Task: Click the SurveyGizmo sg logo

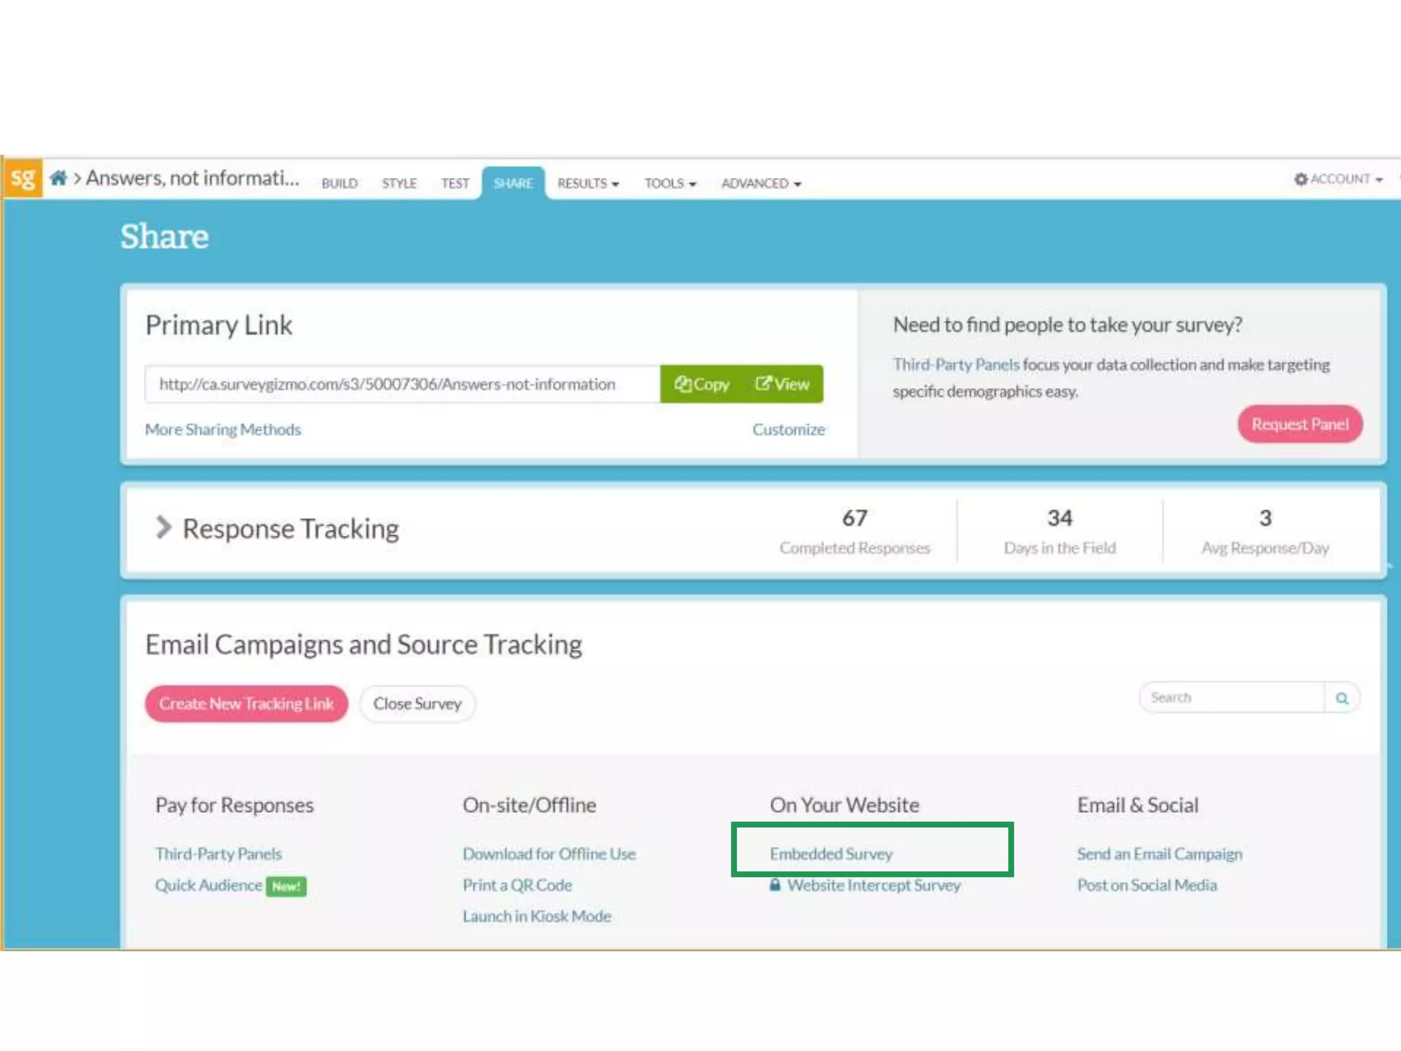Action: [x=23, y=179]
